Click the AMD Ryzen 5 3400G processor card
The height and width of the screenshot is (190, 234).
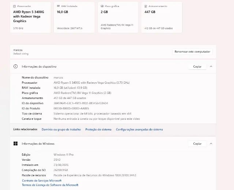click(30, 17)
